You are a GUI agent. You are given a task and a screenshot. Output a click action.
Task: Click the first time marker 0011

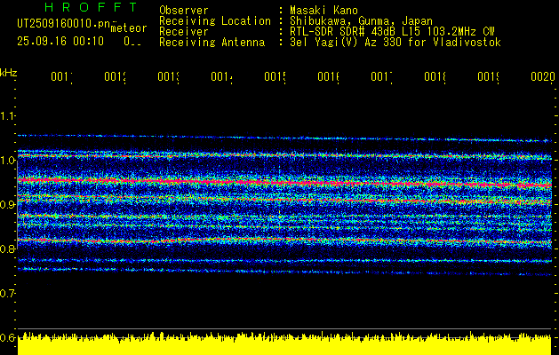[62, 76]
